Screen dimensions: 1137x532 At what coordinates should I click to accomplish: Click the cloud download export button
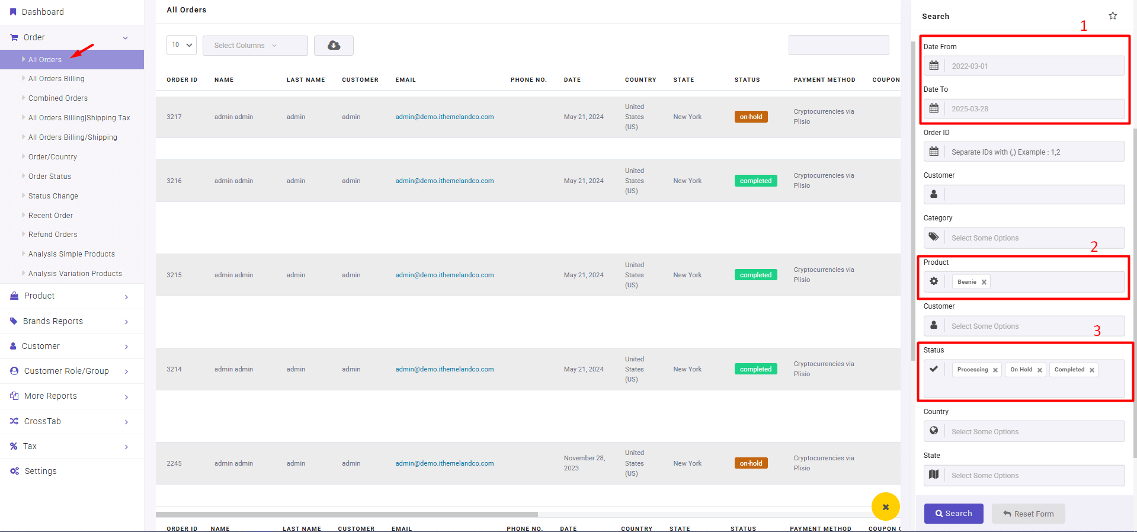pos(334,46)
